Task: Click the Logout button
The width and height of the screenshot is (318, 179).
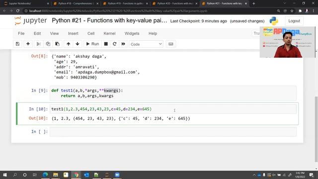Action: pos(294,21)
